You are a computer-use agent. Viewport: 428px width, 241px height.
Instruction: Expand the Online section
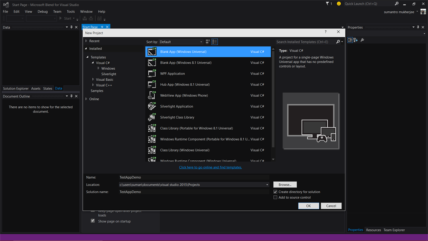[x=86, y=99]
